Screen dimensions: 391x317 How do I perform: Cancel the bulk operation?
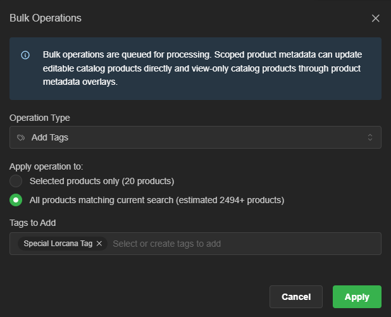(x=296, y=297)
